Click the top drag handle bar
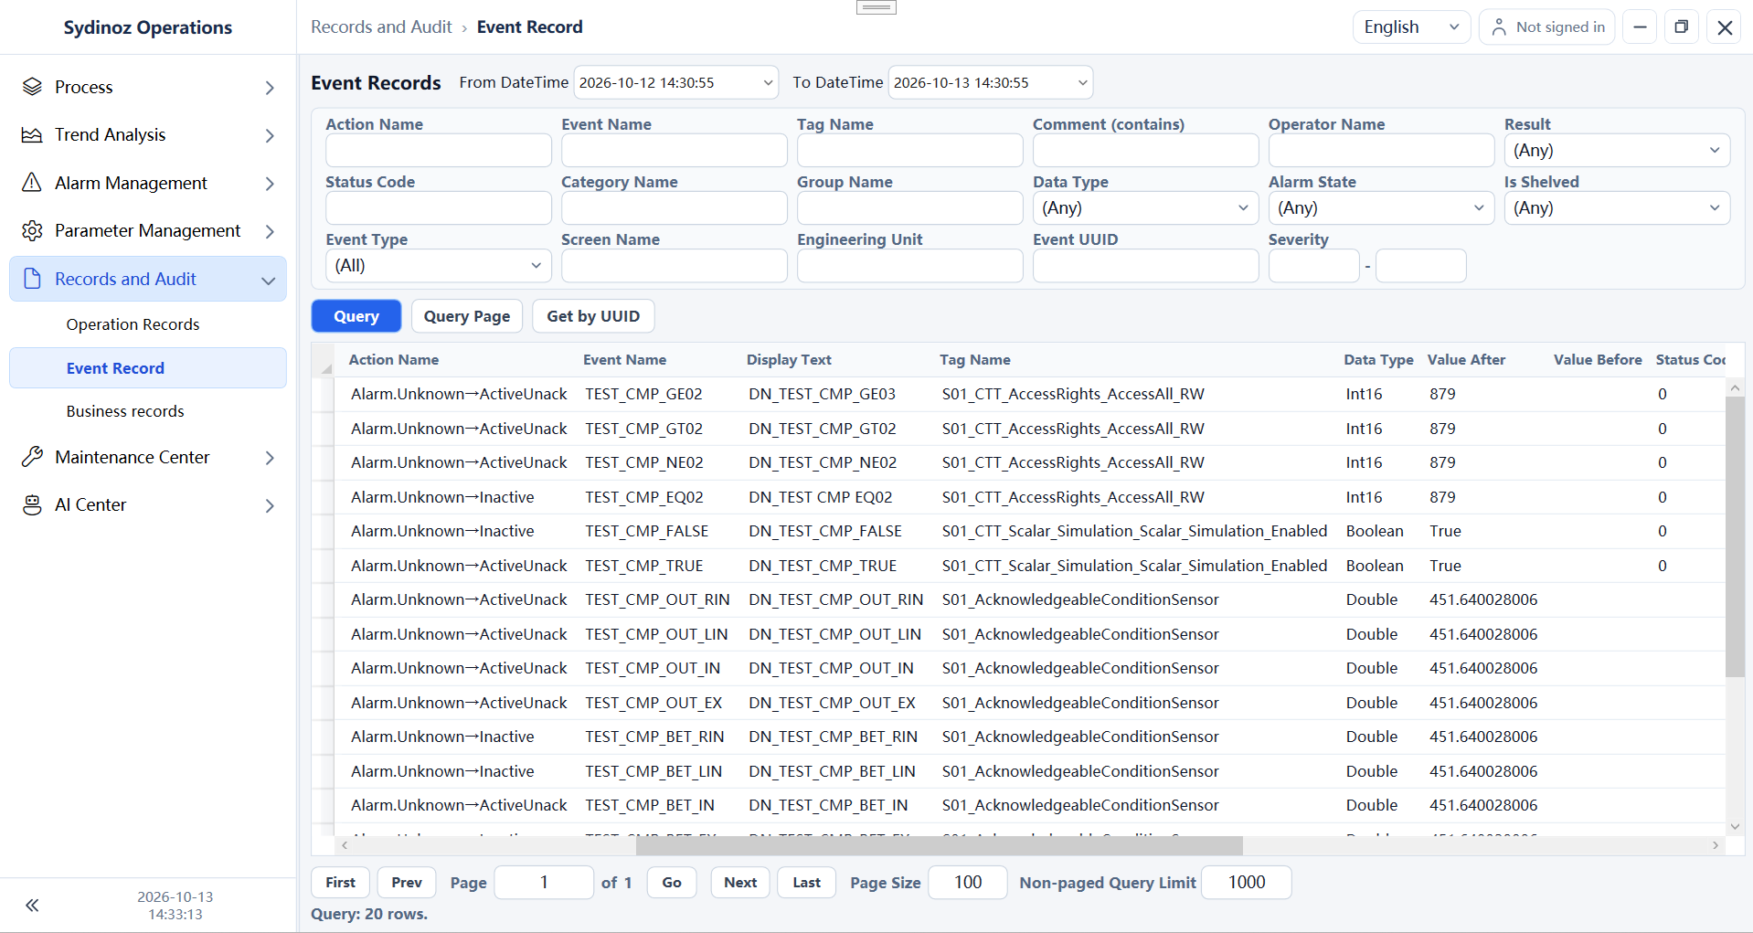Image resolution: width=1753 pixels, height=933 pixels. click(x=876, y=7)
